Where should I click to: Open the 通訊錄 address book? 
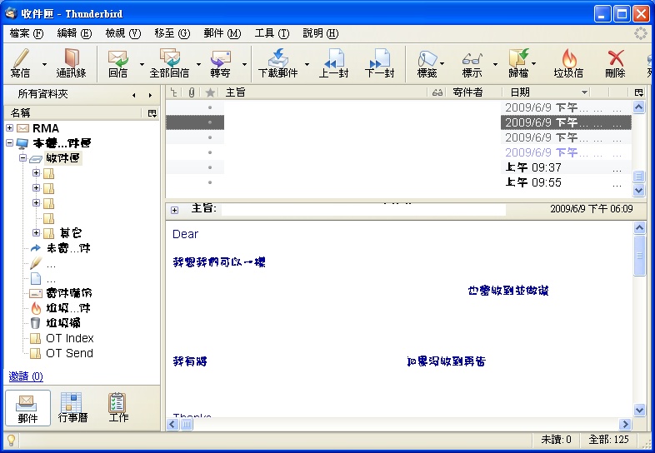pyautogui.click(x=71, y=62)
